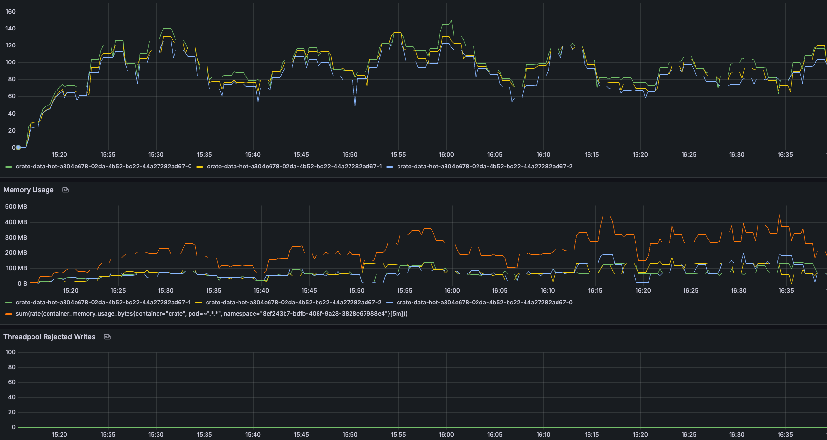Select ad67-1 label in Memory Usage legend
The image size is (827, 440).
[x=103, y=303]
